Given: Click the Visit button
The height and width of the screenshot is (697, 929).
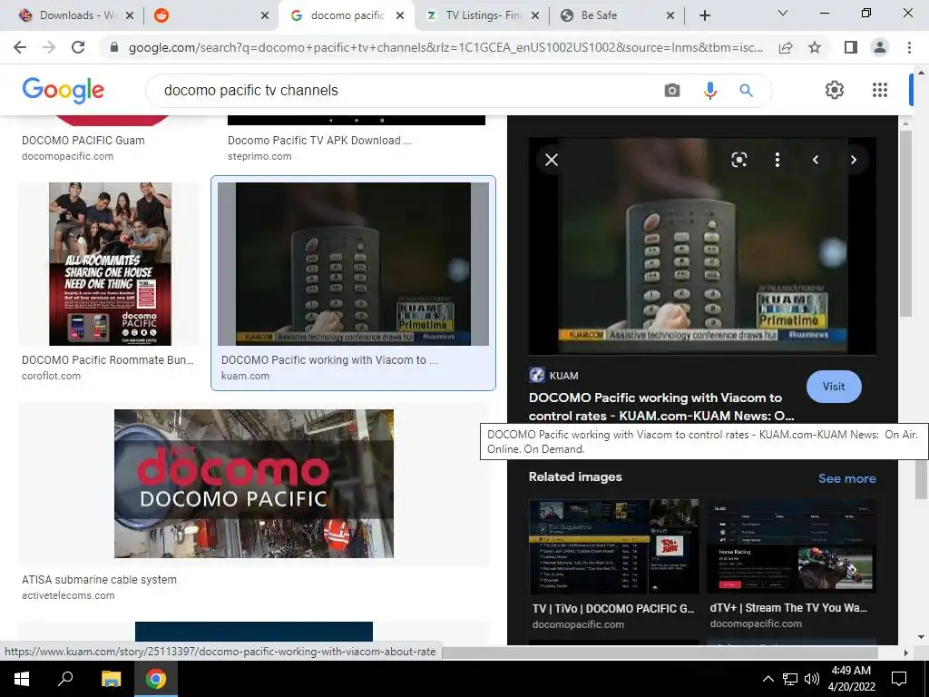Looking at the screenshot, I should [x=834, y=387].
